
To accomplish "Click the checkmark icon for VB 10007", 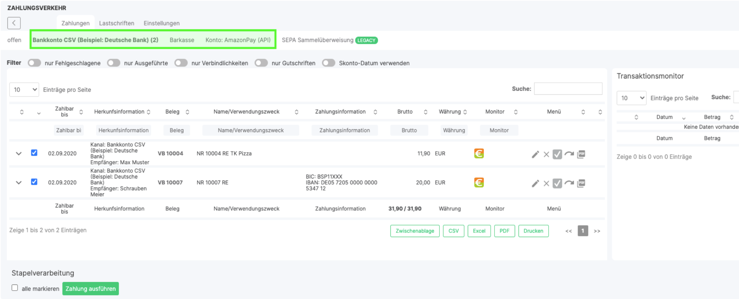I will coord(557,183).
